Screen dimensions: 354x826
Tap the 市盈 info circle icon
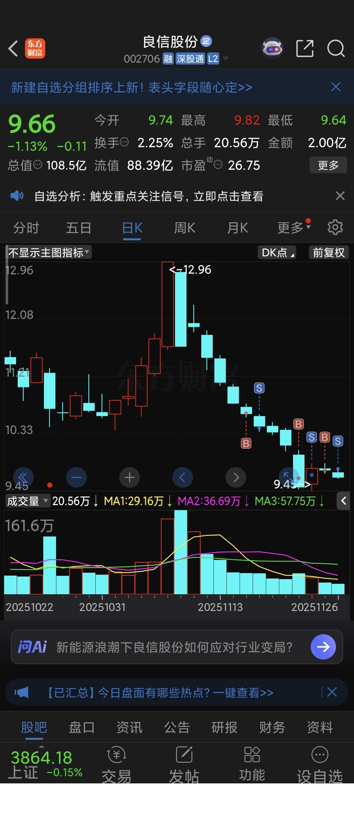tap(218, 164)
